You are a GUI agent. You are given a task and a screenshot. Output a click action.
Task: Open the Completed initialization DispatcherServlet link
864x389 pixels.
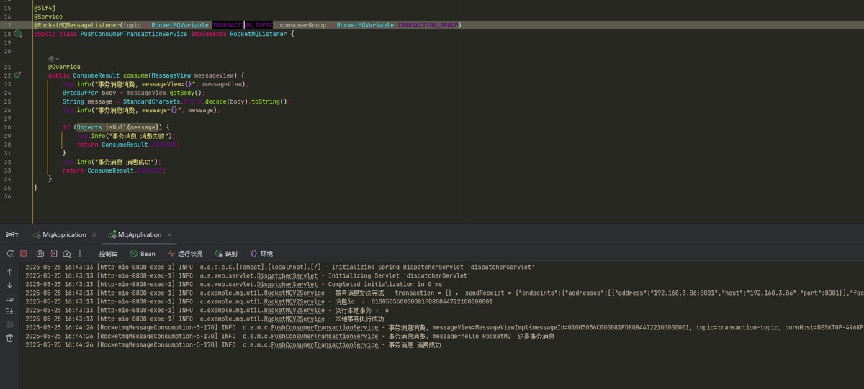287,284
